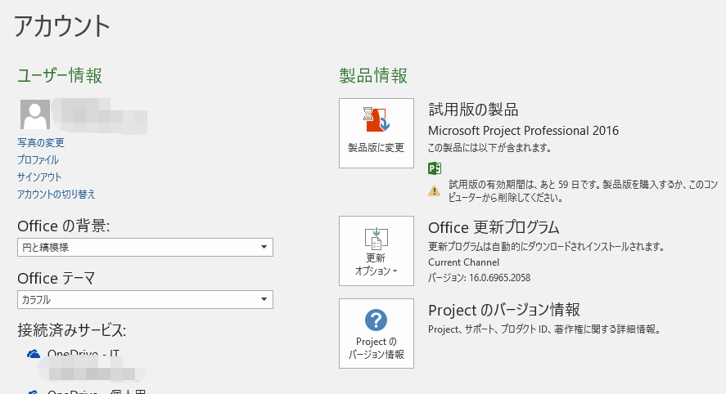Screen dimensions: 726x394
Task: Open the 製品版に変更 button
Action: pyautogui.click(x=377, y=133)
